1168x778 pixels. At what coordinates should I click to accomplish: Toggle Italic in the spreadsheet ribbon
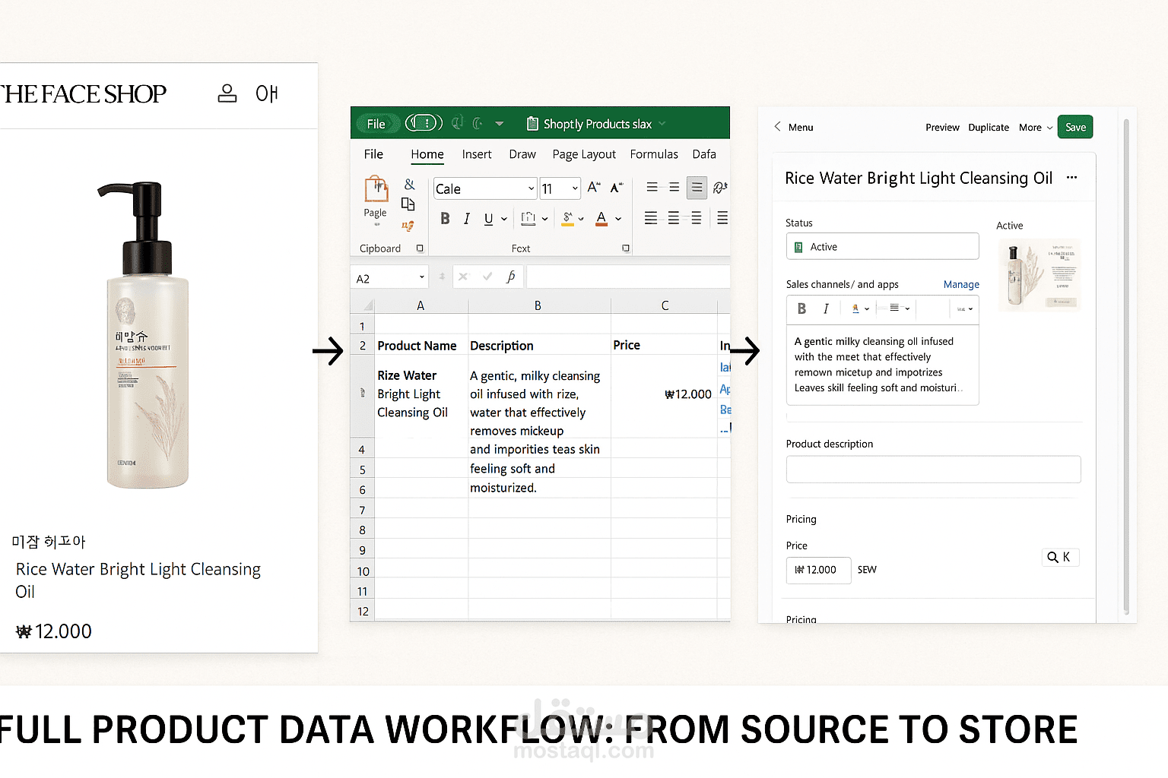tap(466, 219)
